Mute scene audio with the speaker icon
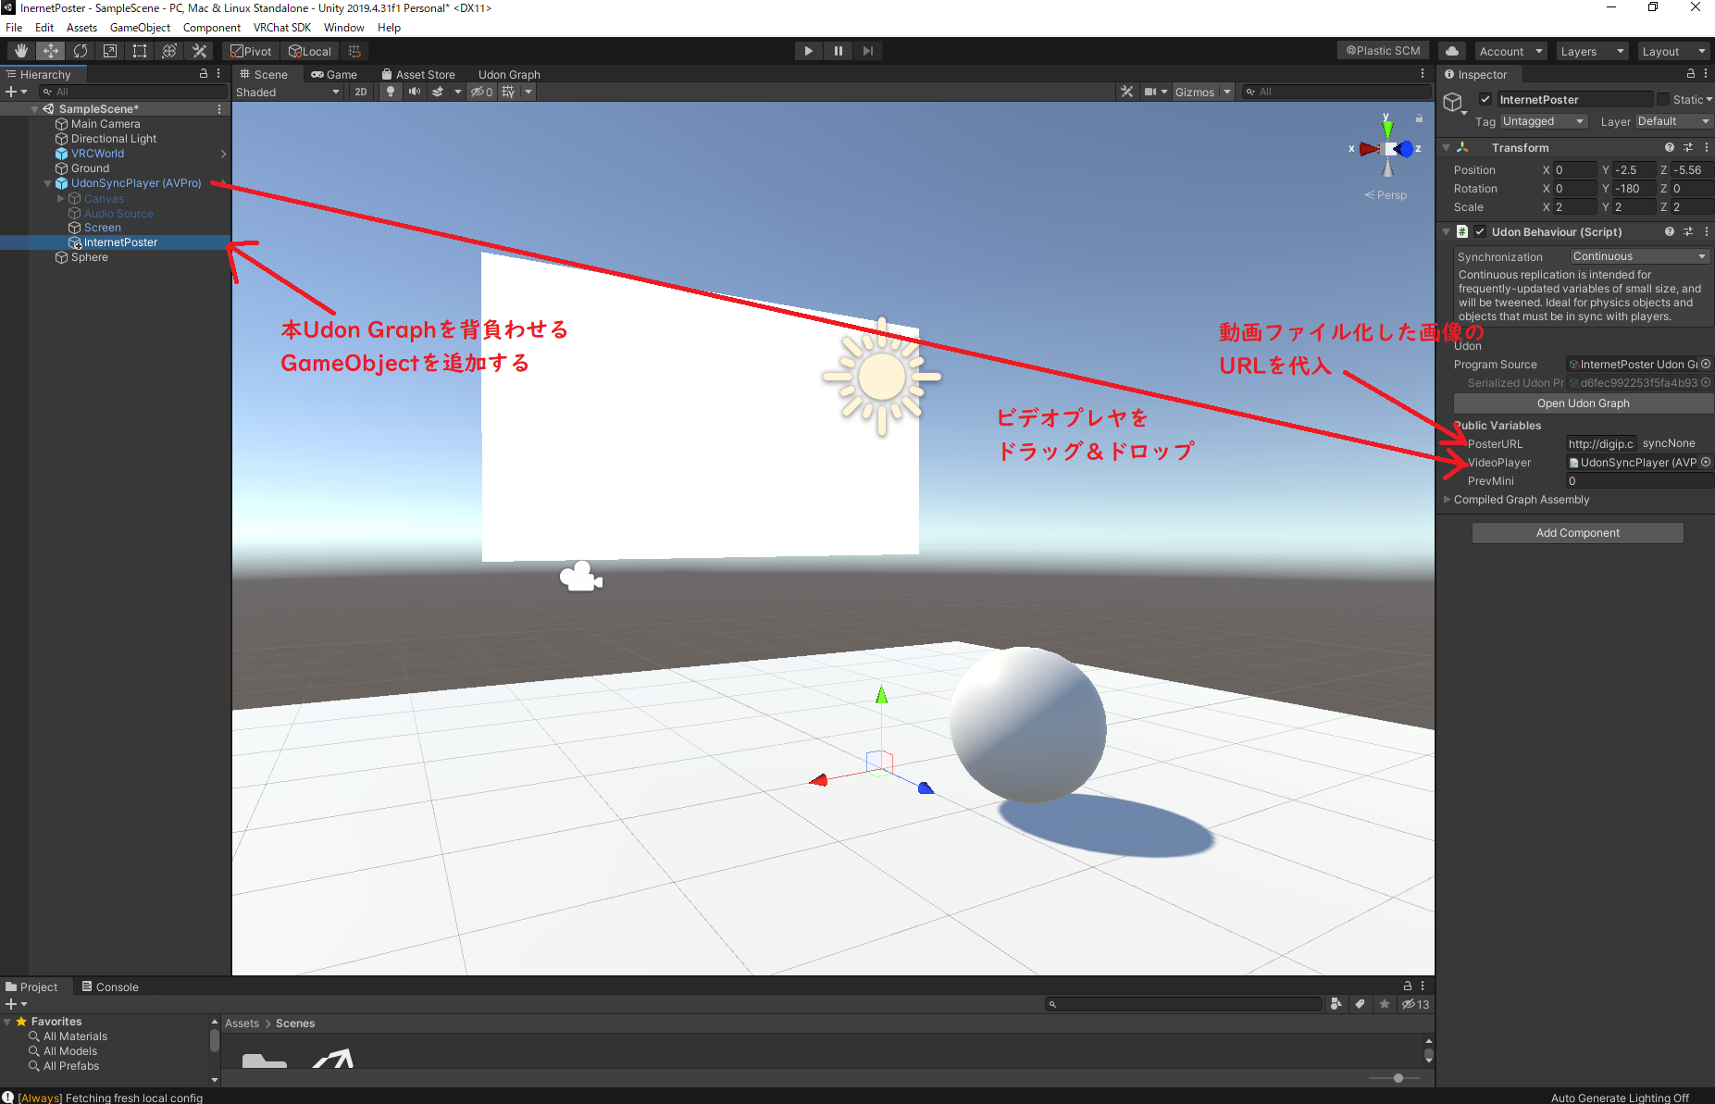 [x=414, y=92]
